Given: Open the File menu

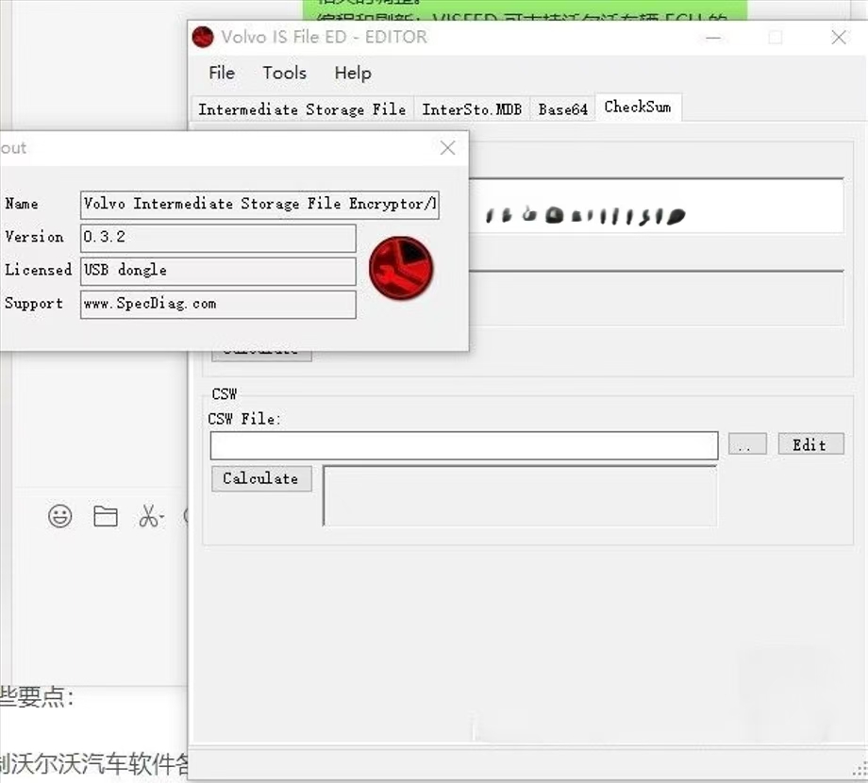Looking at the screenshot, I should [222, 73].
